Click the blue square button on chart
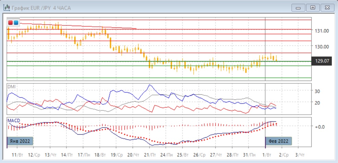Viewport: 338px width, 163px height. coord(16,23)
